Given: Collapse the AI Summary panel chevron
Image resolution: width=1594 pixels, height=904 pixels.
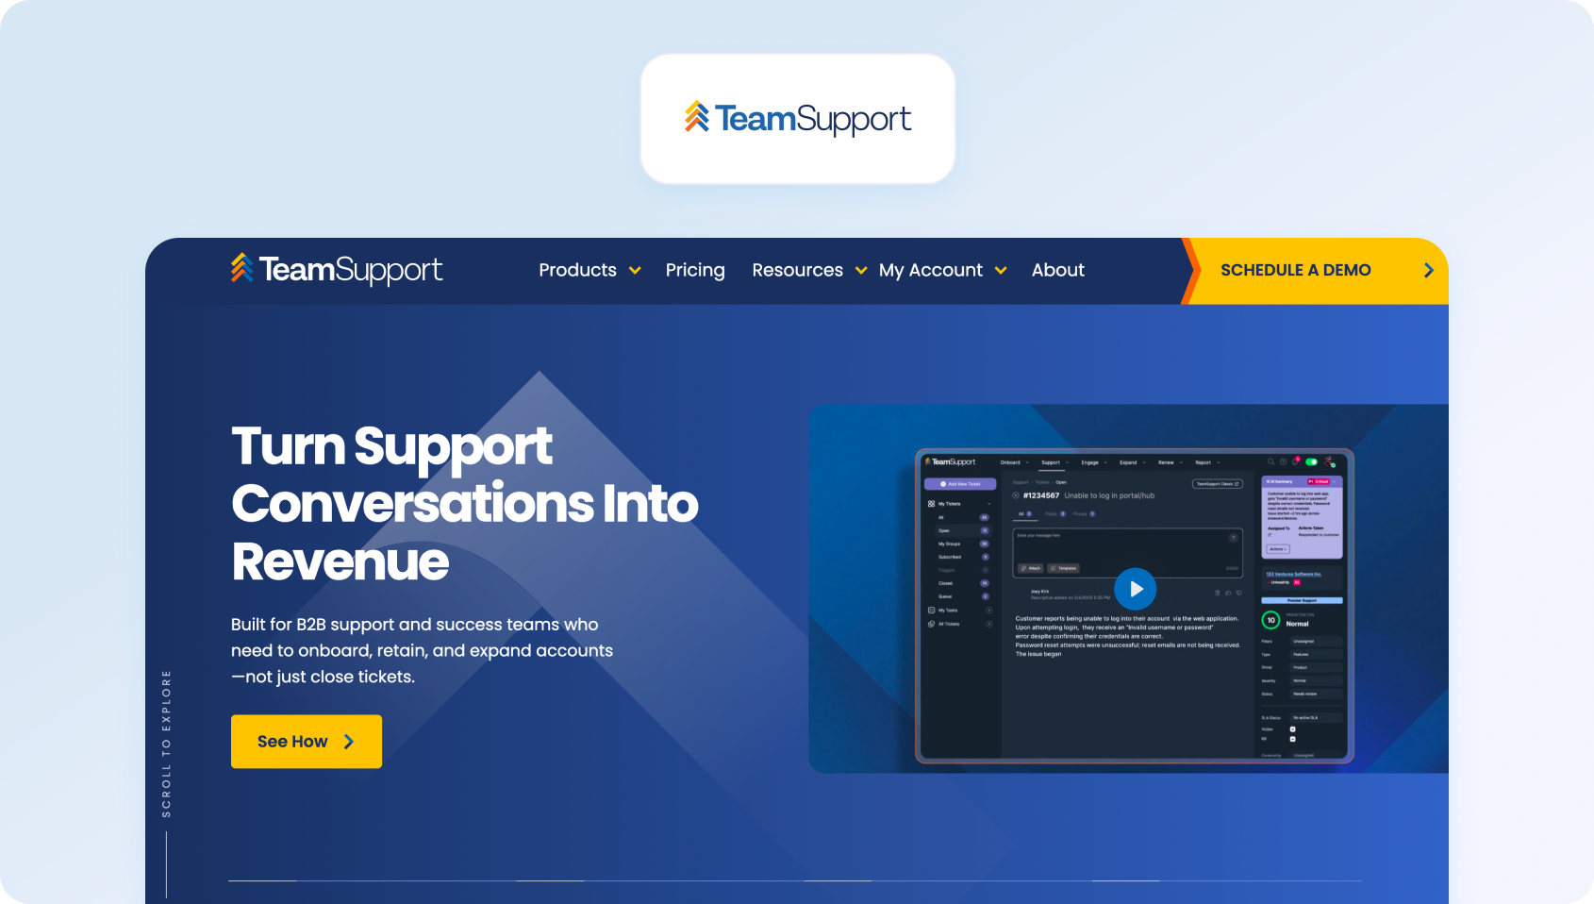Looking at the screenshot, I should pos(1335,481).
